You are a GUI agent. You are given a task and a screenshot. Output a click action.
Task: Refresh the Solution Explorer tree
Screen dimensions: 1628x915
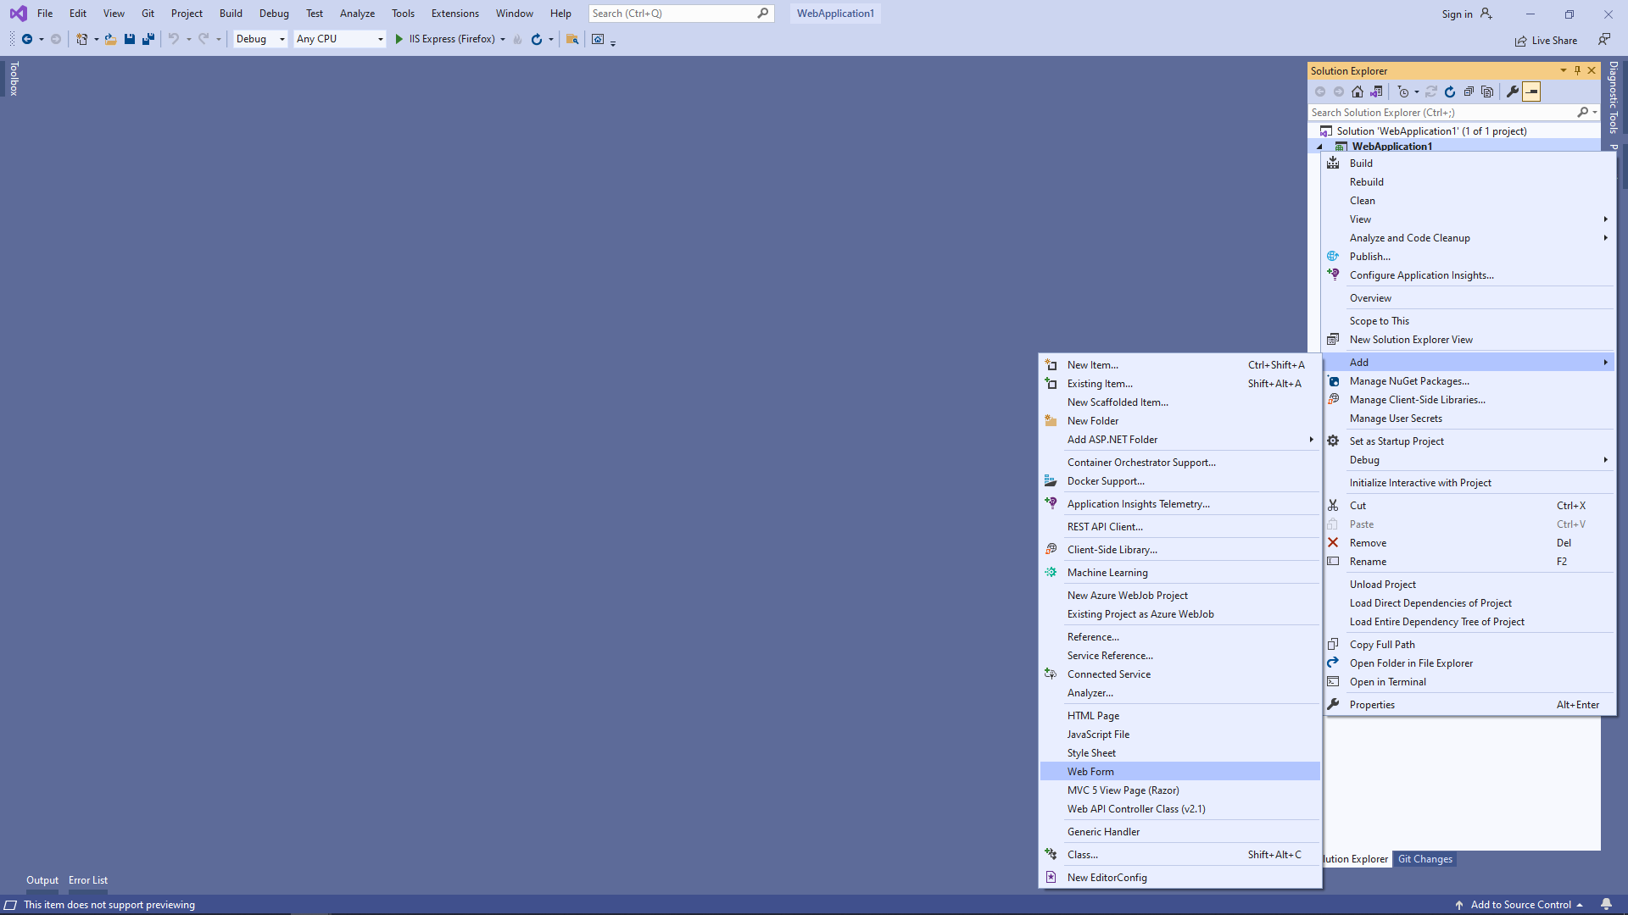pos(1450,91)
